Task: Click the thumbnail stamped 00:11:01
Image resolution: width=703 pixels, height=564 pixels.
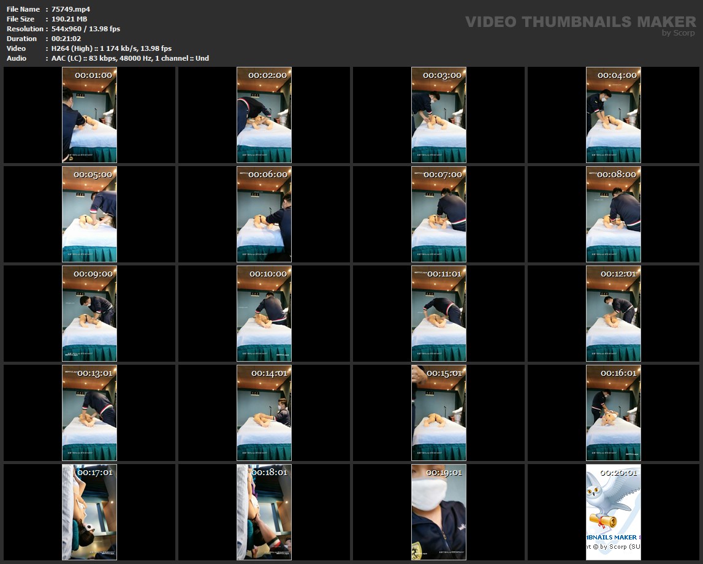Action: 439,313
